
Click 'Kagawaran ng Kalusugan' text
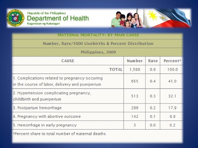pyautogui.click(x=43, y=24)
